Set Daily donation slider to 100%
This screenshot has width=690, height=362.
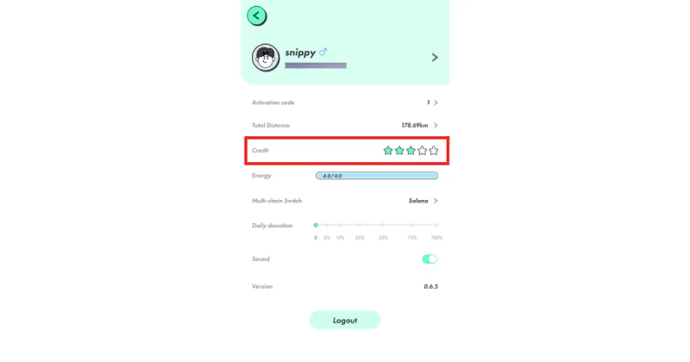point(436,225)
